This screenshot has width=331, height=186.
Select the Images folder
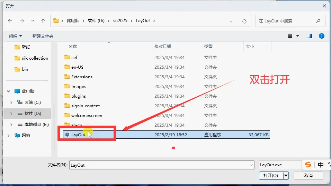click(x=75, y=87)
